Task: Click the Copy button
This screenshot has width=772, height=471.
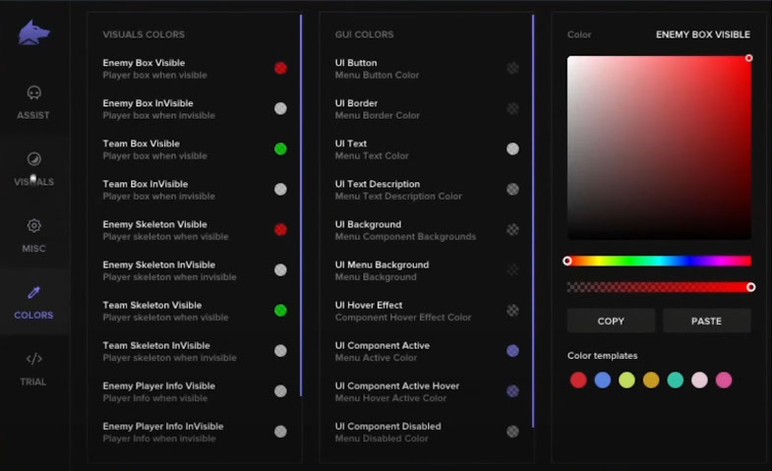Action: (x=611, y=321)
